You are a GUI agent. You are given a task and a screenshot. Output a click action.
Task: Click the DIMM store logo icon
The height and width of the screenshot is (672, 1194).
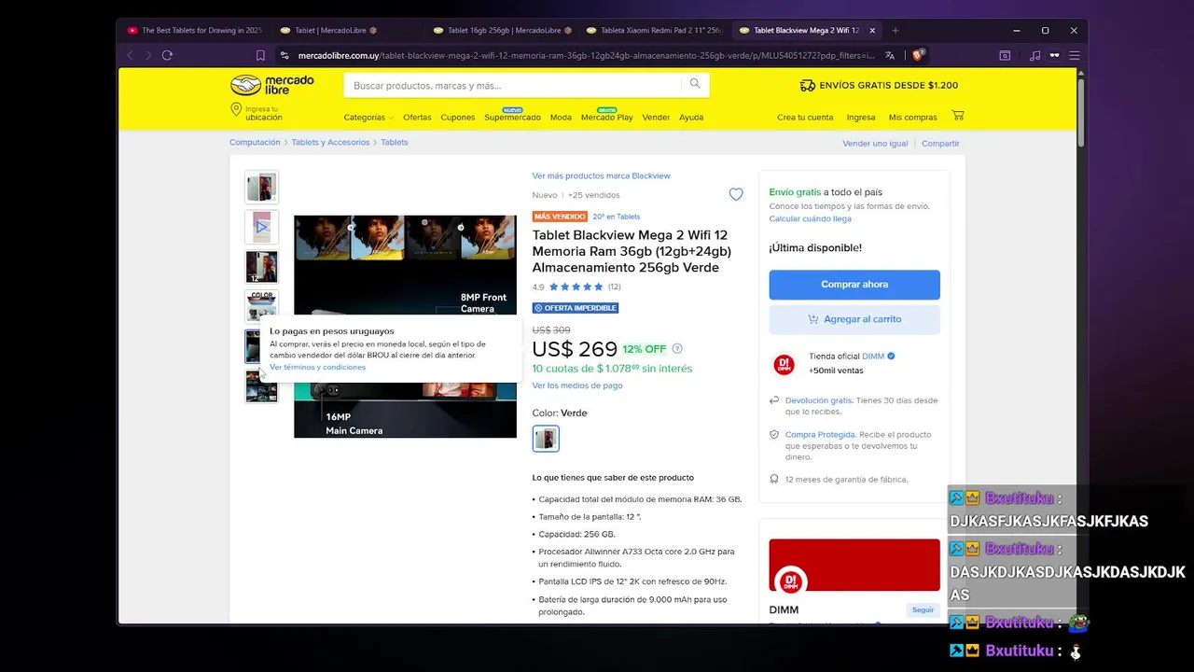point(784,364)
